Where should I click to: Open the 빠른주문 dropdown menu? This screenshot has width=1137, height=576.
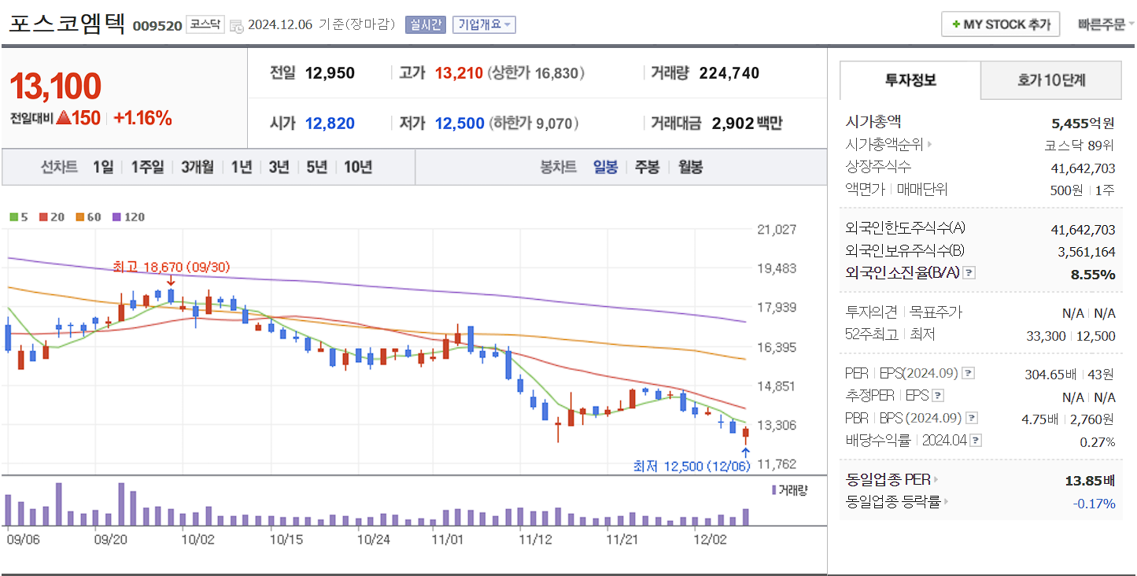pos(1105,24)
